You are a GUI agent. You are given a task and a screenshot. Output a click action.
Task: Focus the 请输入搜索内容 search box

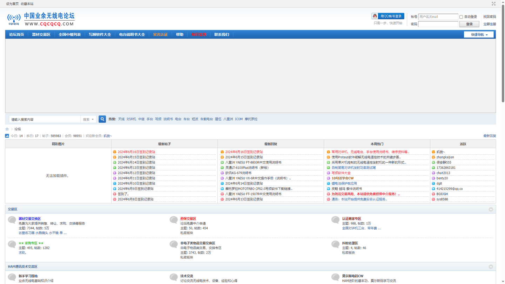(45, 120)
